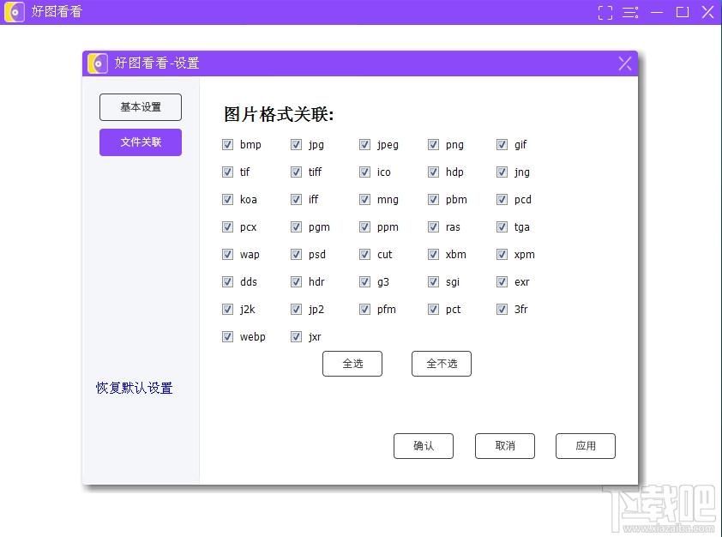Uncheck the pcx format checkbox
722x537 pixels.
(227, 227)
